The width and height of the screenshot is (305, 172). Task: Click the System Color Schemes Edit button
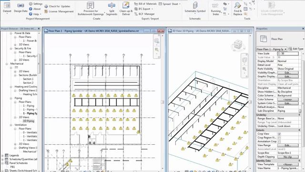pyautogui.click(x=288, y=103)
